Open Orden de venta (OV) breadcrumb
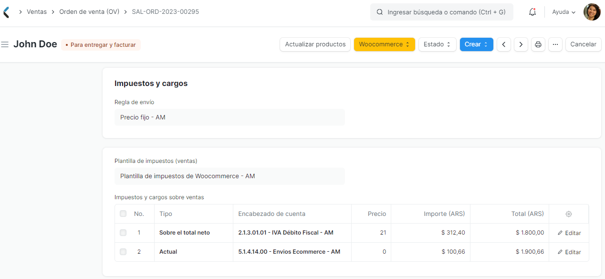 tap(89, 11)
